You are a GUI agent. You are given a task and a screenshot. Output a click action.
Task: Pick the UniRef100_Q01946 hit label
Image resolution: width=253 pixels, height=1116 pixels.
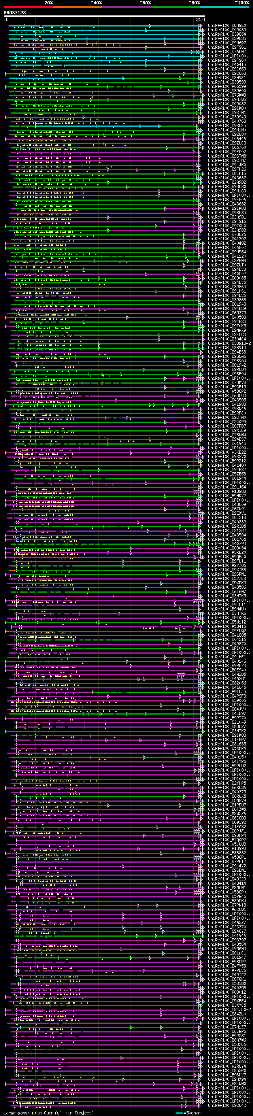pos(227,935)
